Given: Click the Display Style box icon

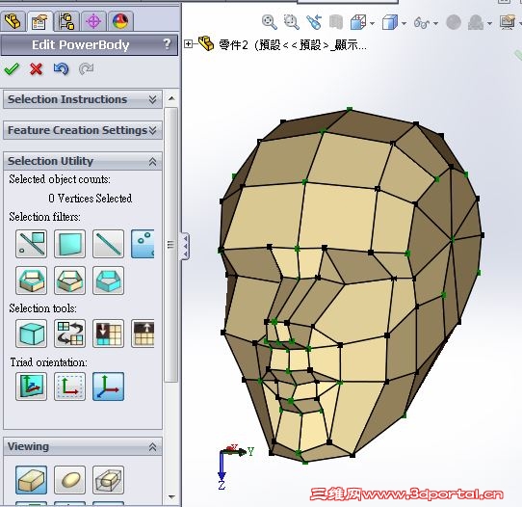Looking at the screenshot, I should tap(390, 22).
